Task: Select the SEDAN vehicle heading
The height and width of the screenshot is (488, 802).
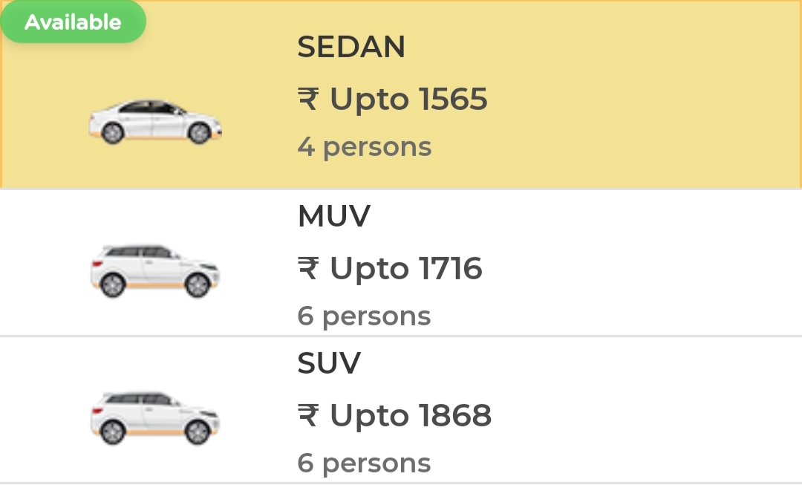Action: click(x=351, y=47)
